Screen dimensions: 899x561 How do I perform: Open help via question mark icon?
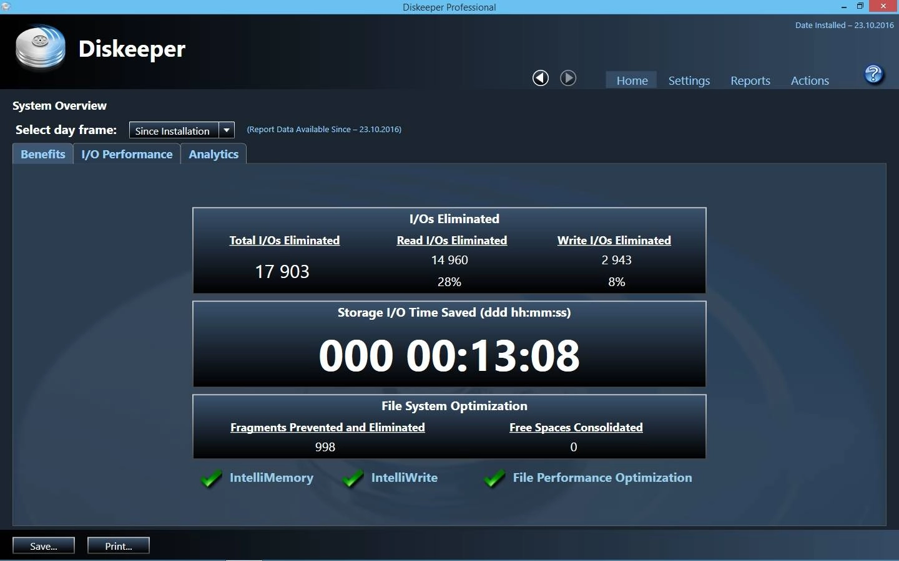click(x=873, y=75)
